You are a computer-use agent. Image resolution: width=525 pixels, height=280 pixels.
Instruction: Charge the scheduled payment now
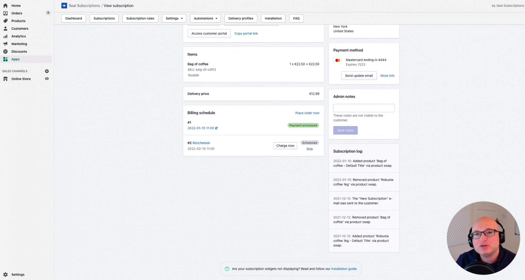pos(285,146)
